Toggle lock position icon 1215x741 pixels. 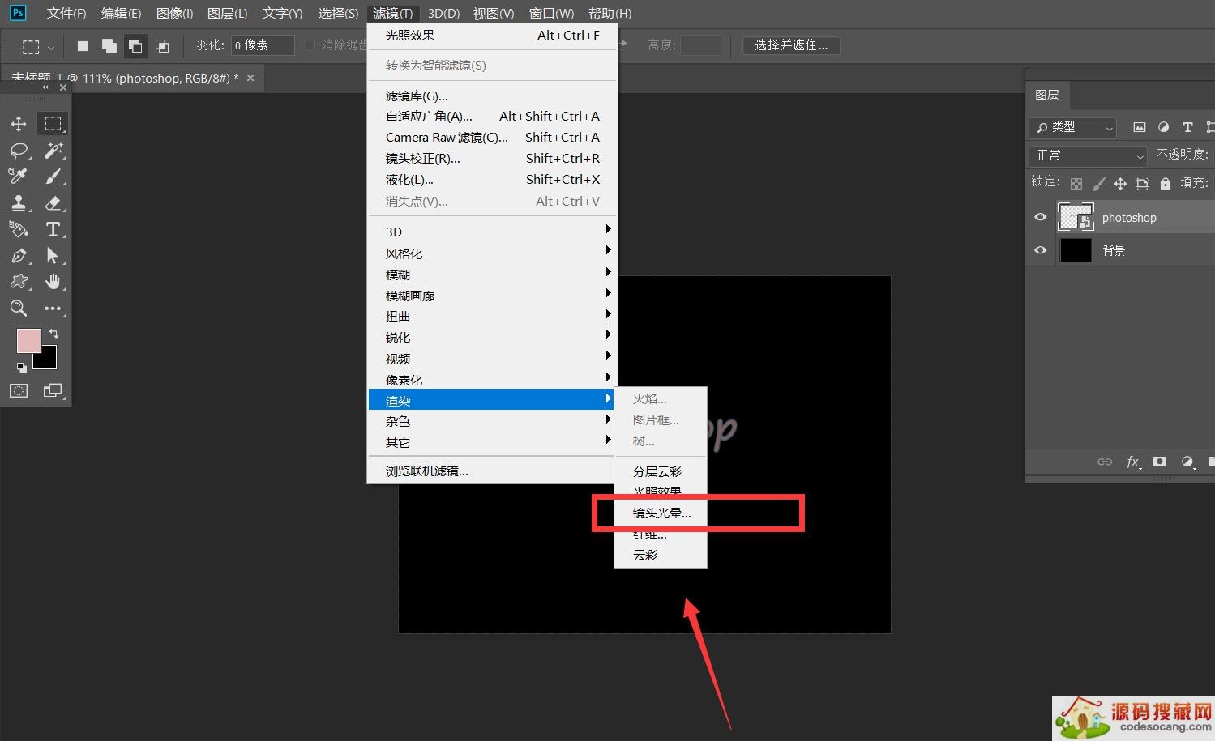(x=1120, y=184)
